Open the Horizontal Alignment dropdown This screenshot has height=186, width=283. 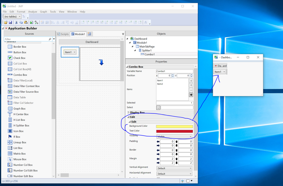(174, 174)
